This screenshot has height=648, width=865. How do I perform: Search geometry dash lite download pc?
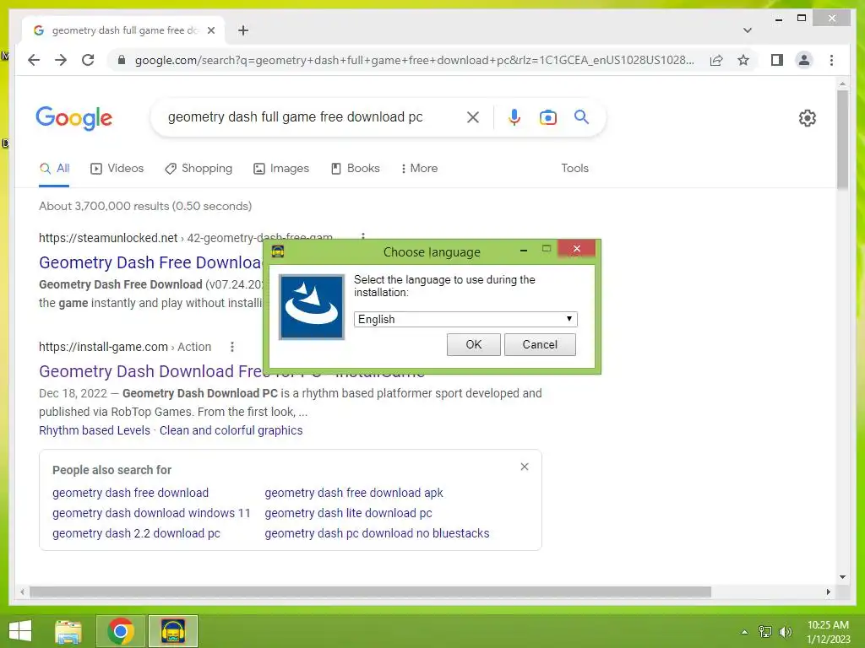pos(348,513)
